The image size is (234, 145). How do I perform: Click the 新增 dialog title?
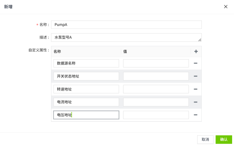[8, 7]
